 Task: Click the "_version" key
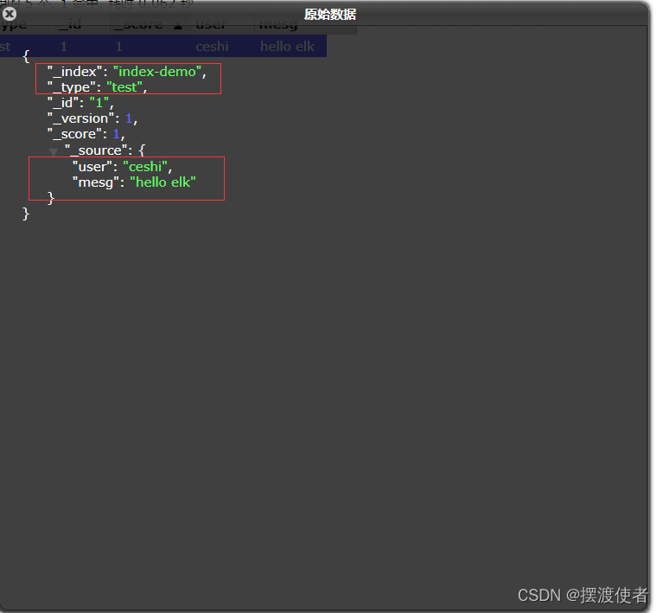[x=80, y=118]
